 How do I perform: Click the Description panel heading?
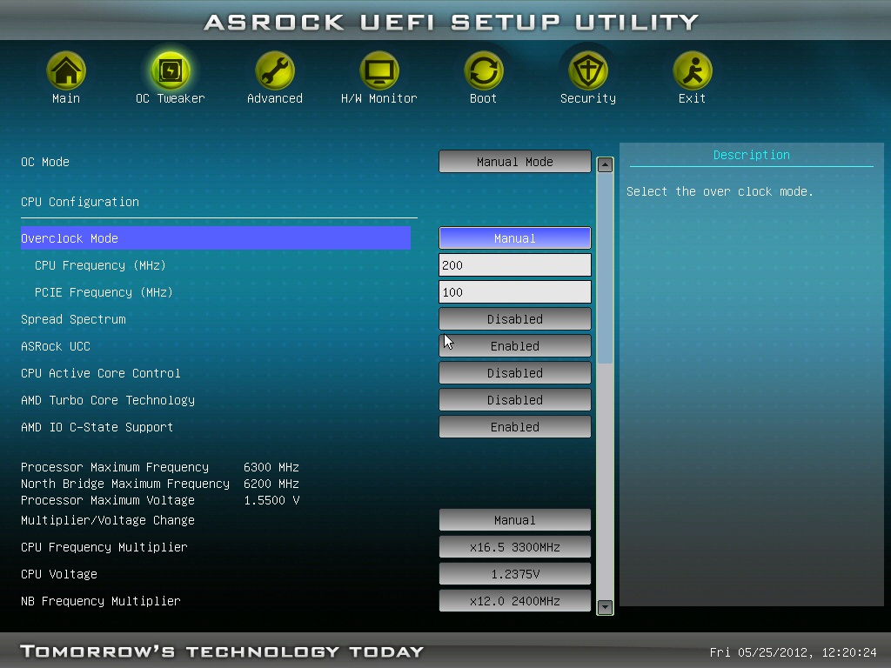(751, 155)
